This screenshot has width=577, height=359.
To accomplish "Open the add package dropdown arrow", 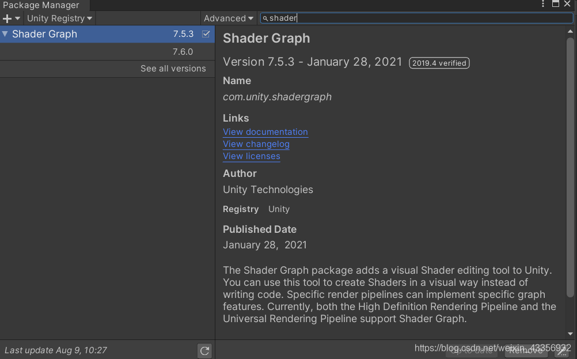I will tap(17, 18).
